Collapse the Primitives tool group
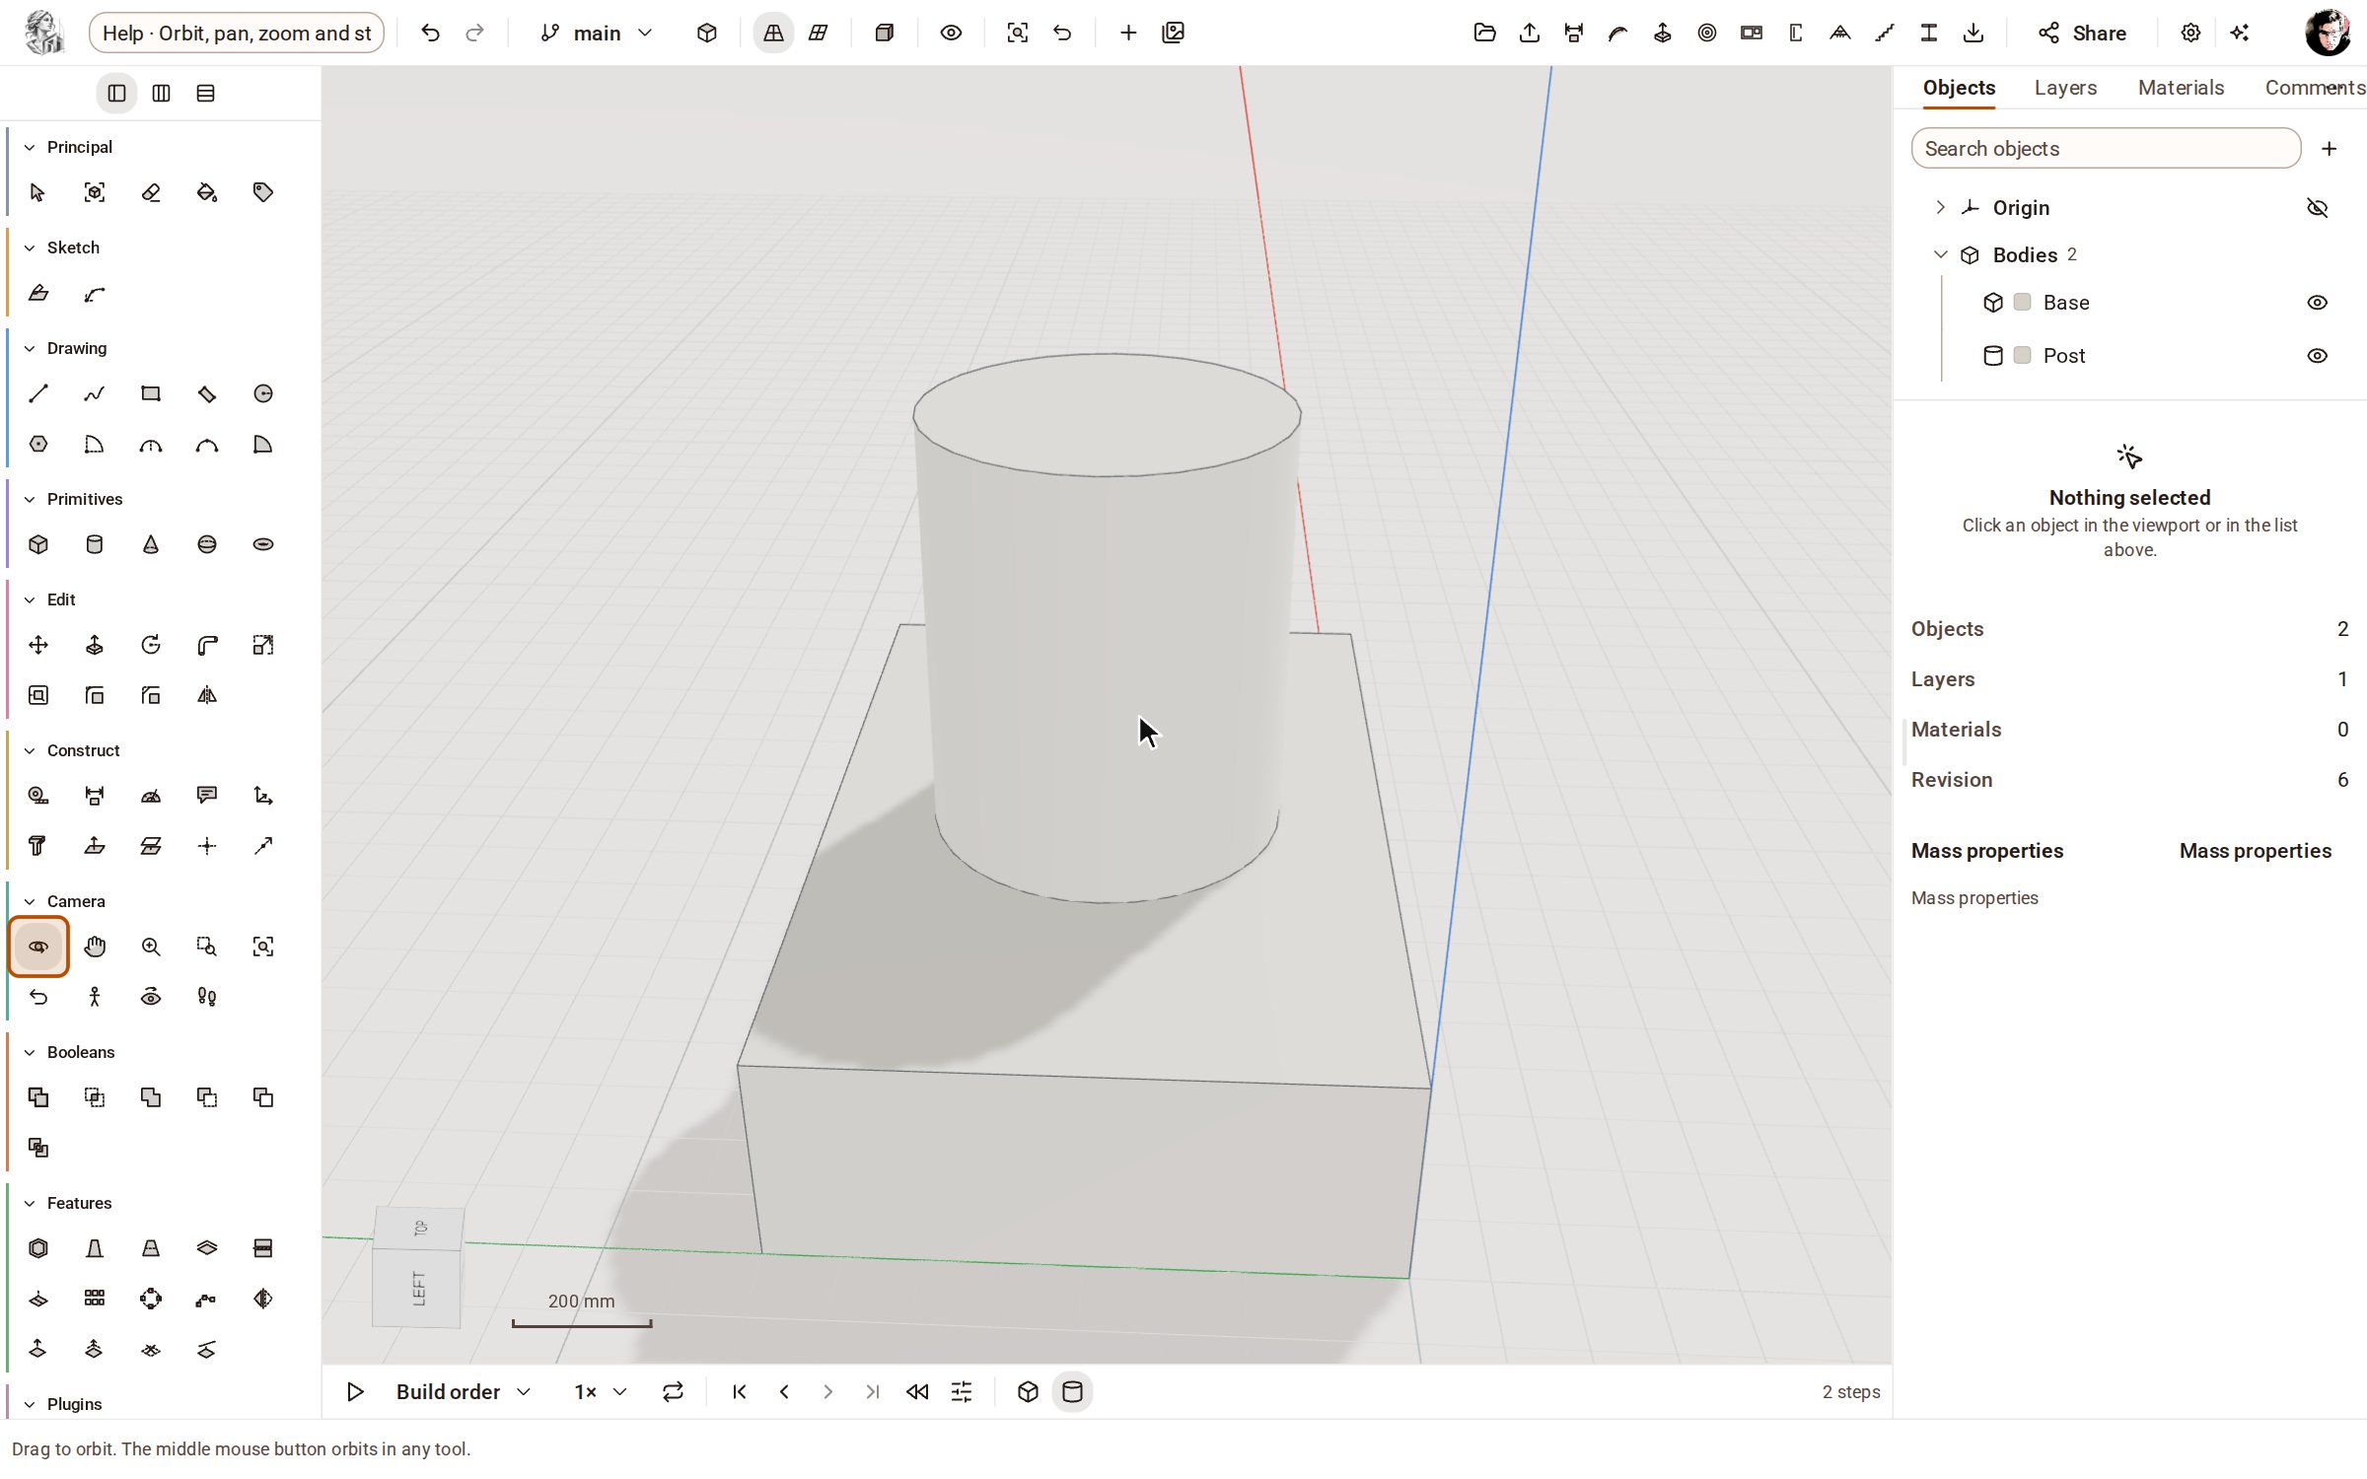The height and width of the screenshot is (1479, 2367). tap(30, 499)
